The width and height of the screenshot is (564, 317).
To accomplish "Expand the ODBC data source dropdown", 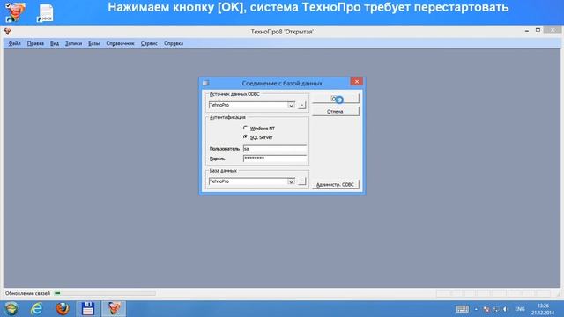I will [x=291, y=106].
